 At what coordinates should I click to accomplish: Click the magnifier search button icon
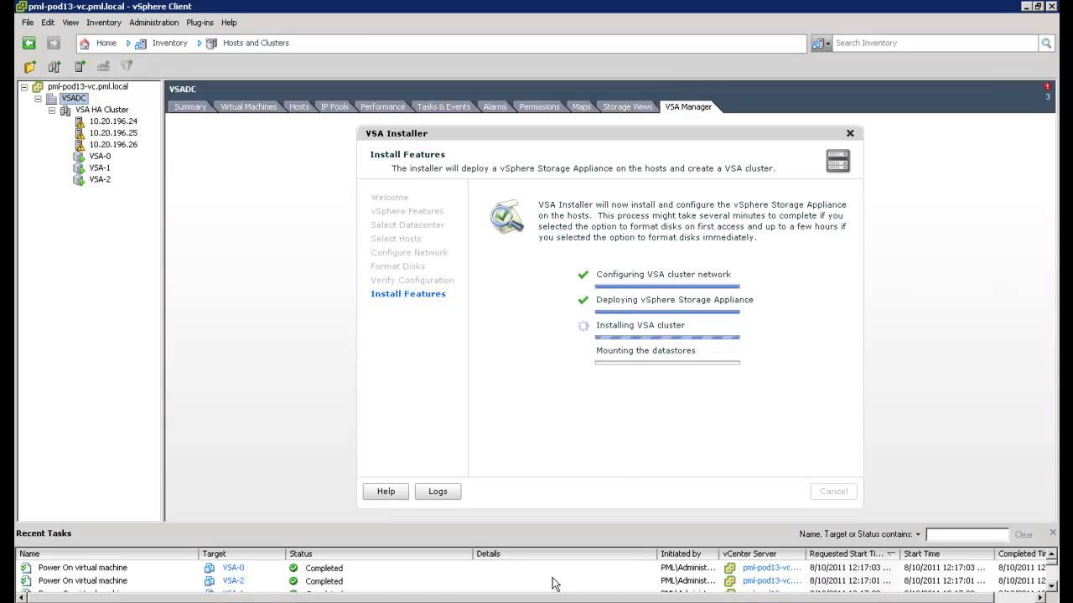tap(1046, 44)
